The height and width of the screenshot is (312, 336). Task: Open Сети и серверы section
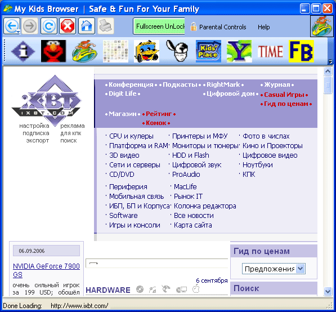click(x=135, y=165)
